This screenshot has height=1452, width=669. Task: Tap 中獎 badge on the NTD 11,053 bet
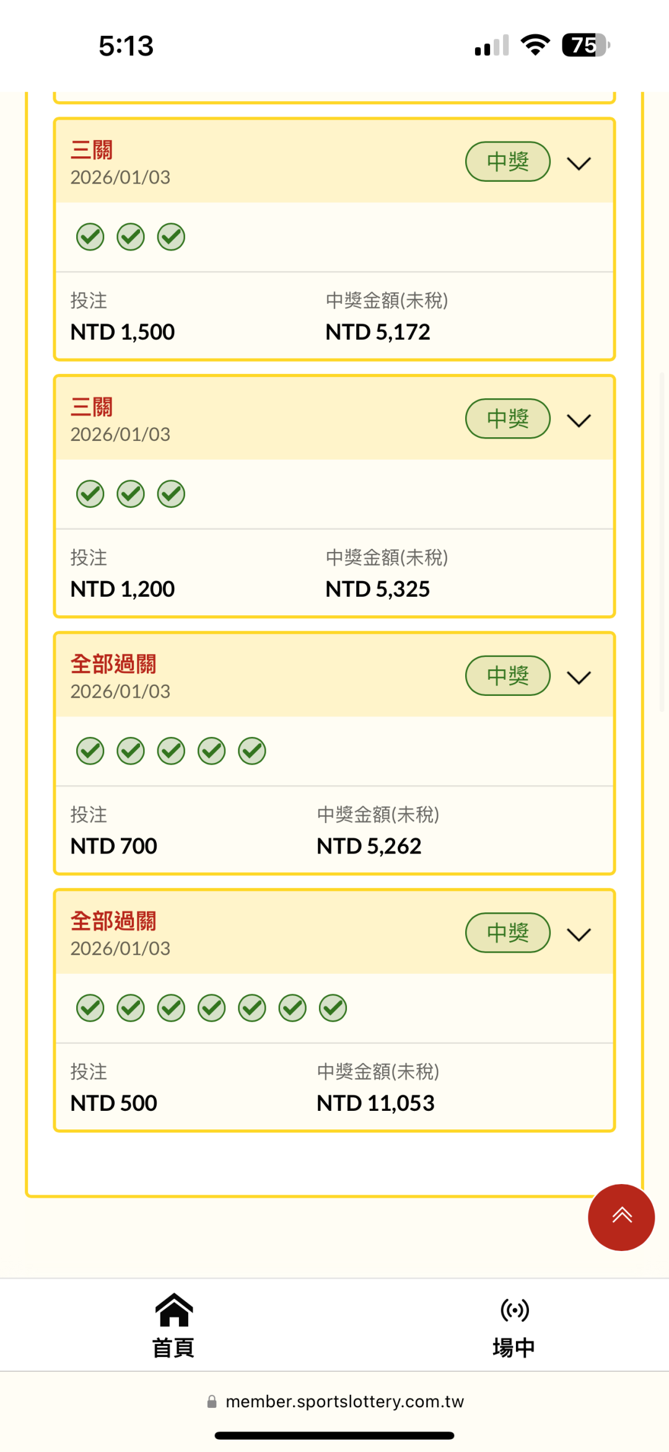click(507, 932)
